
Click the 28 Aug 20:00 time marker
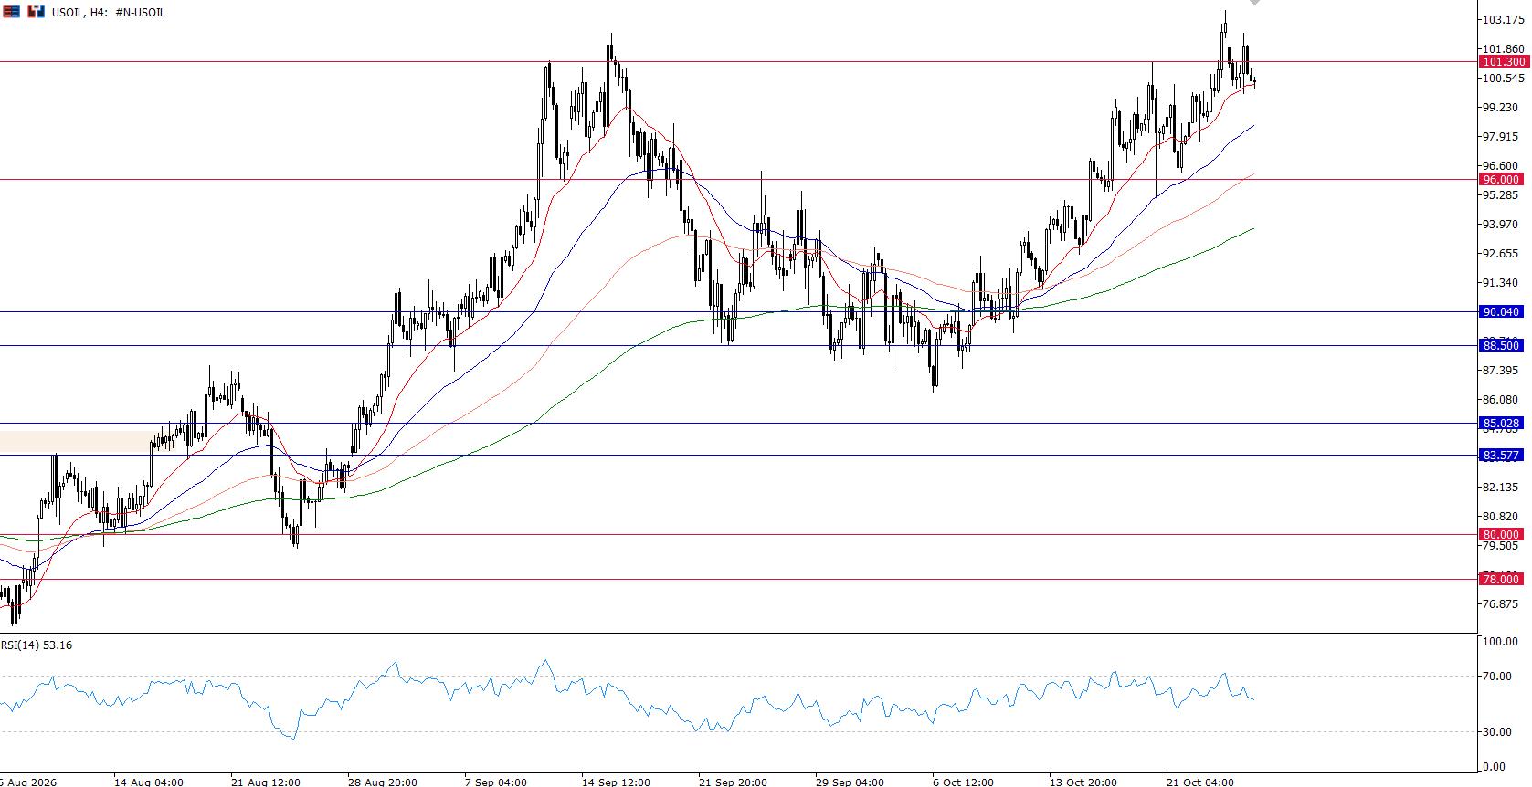[382, 782]
